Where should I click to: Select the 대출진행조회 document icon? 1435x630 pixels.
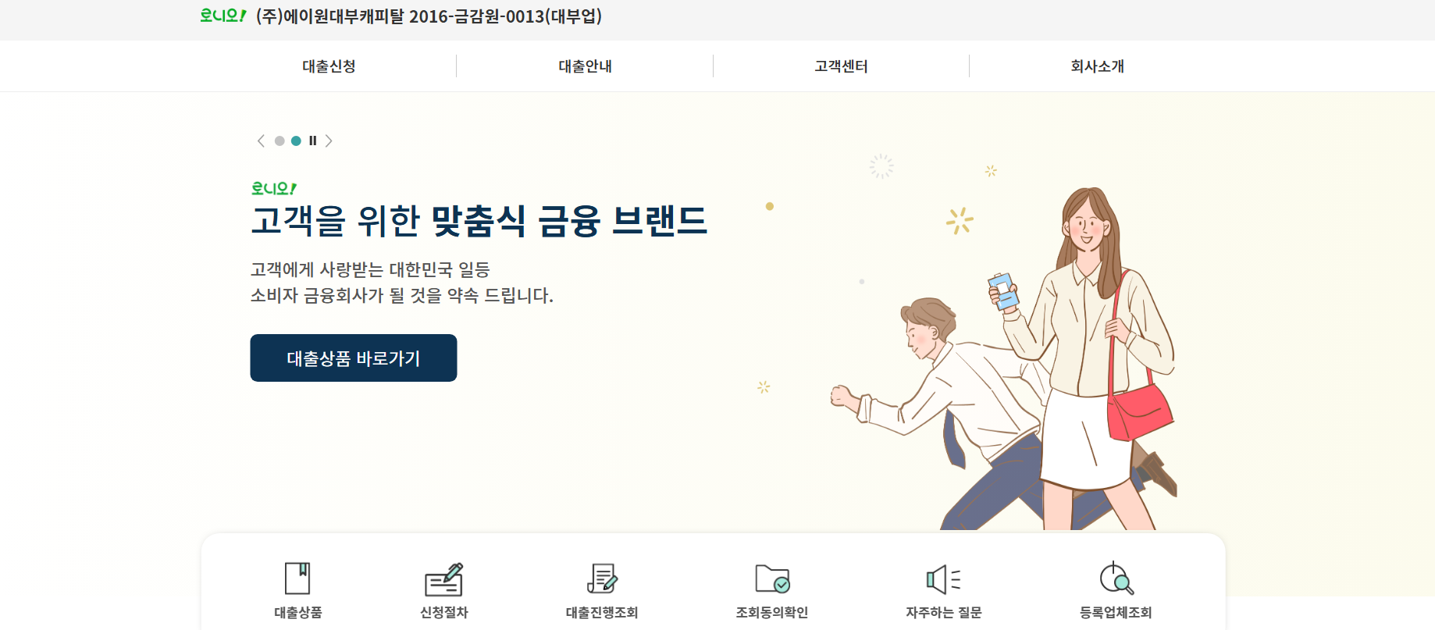(602, 578)
